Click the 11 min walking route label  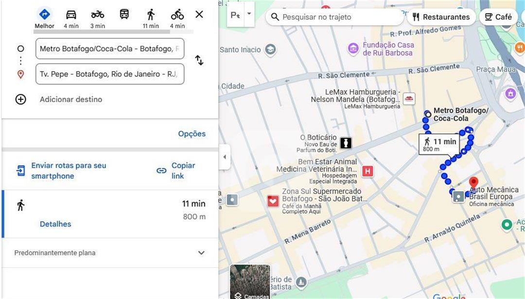coord(440,145)
